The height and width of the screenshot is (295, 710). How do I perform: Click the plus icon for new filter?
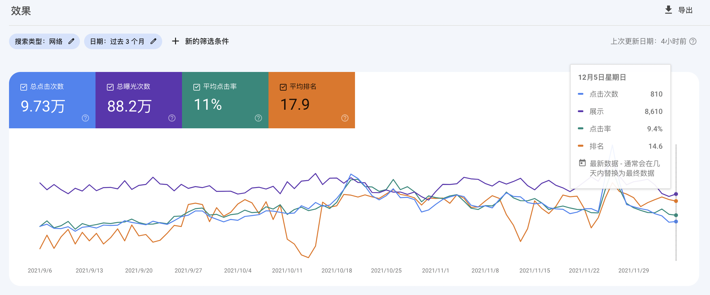pos(175,41)
